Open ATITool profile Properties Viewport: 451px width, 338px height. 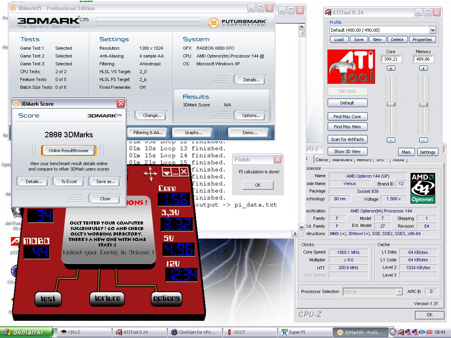click(x=422, y=40)
